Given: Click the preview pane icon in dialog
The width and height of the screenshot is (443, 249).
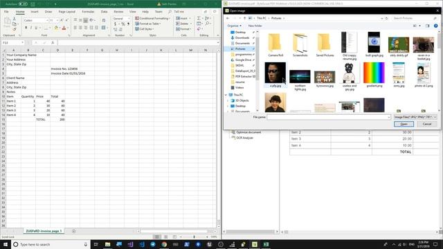Looking at the screenshot, I should pos(428,26).
